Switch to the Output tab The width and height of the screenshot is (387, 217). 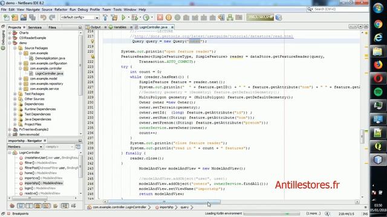click(x=96, y=27)
